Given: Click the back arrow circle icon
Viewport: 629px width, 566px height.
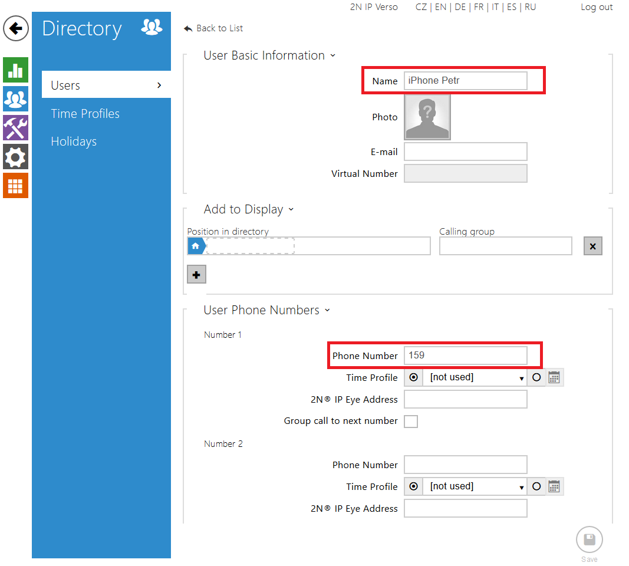Looking at the screenshot, I should click(x=16, y=28).
